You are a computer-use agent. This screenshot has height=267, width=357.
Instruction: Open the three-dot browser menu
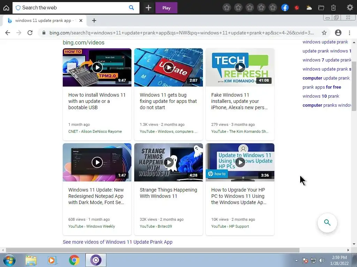tap(349, 33)
